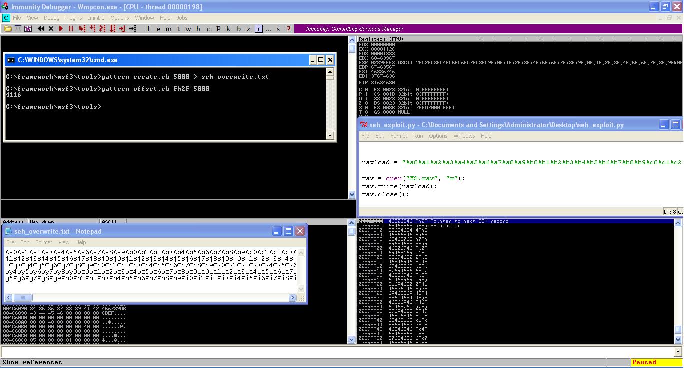
Task: Open the Window menu in Immunity Debugger
Action: click(144, 18)
